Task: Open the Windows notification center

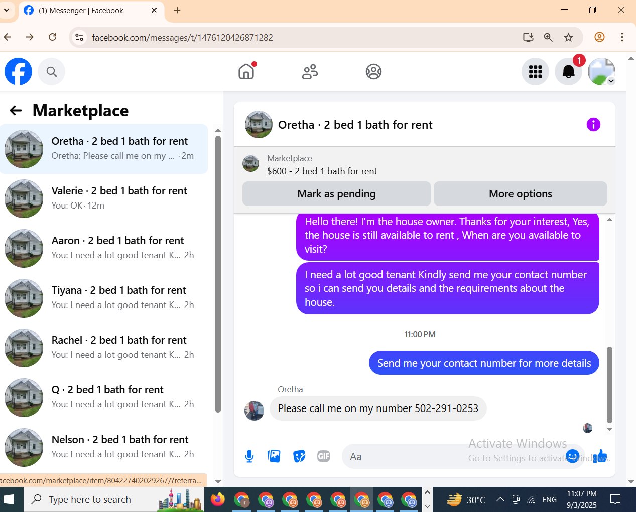Action: pyautogui.click(x=615, y=499)
